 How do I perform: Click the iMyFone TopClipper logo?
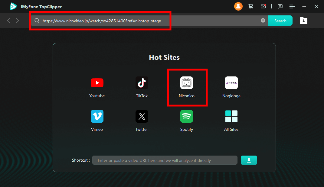[13, 6]
